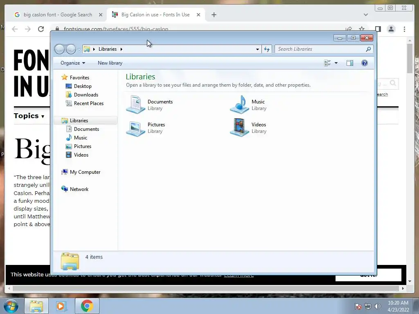
Task: Bookmark this page with star icon
Action: point(362,29)
